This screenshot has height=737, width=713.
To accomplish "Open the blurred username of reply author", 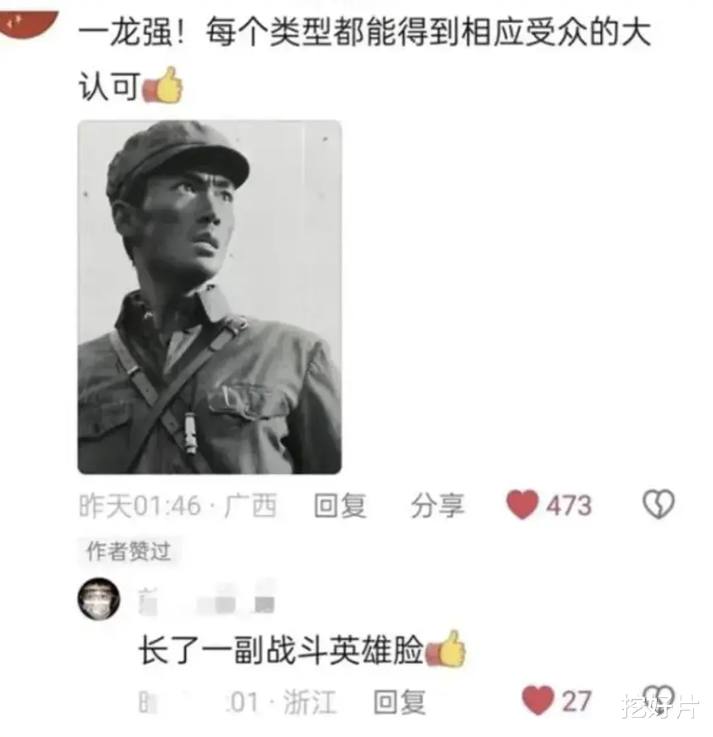I will coord(207,601).
